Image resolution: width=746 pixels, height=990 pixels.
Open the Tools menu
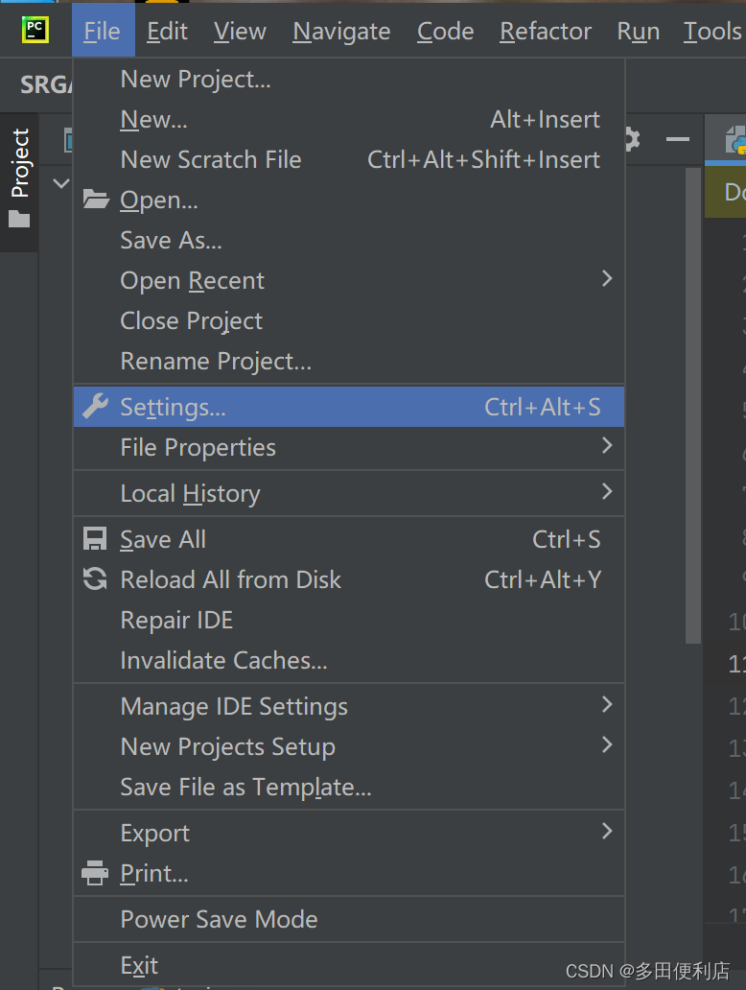(711, 31)
